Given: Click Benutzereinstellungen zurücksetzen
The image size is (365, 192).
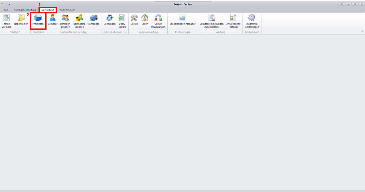Looking at the screenshot, I should [212, 21].
